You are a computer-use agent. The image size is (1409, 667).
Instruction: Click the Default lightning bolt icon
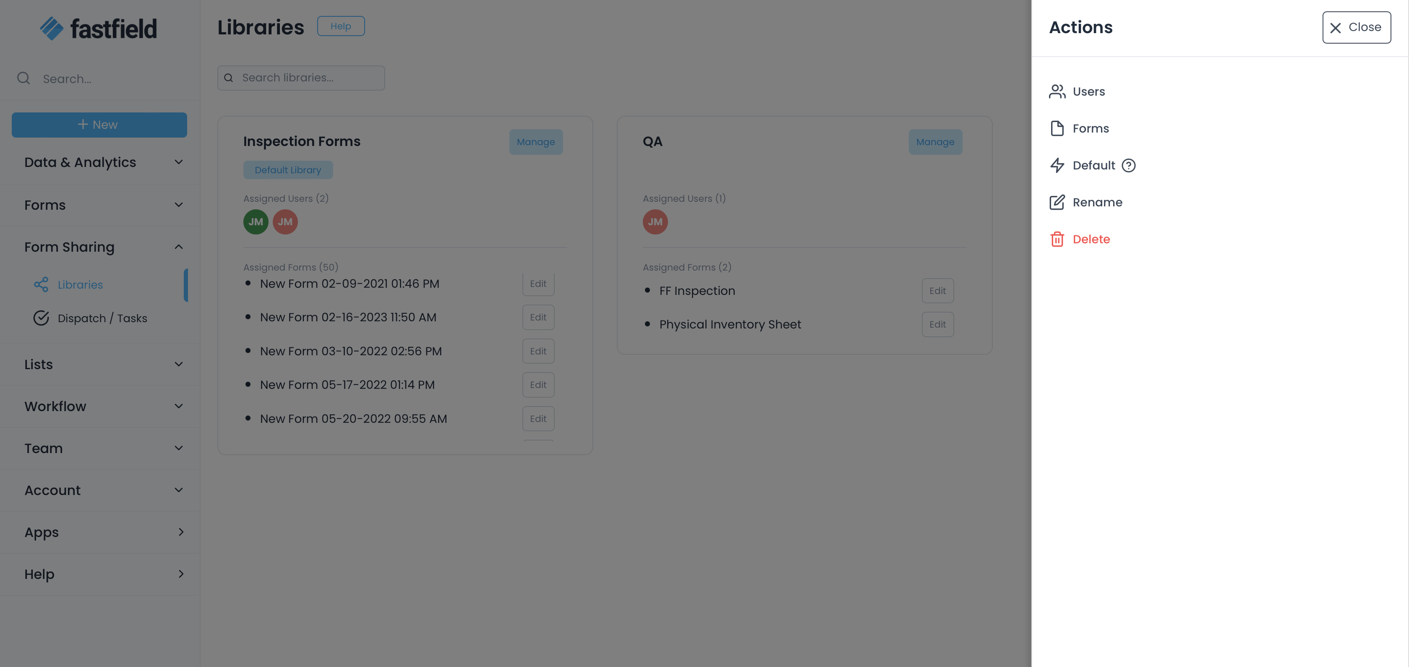coord(1057,165)
